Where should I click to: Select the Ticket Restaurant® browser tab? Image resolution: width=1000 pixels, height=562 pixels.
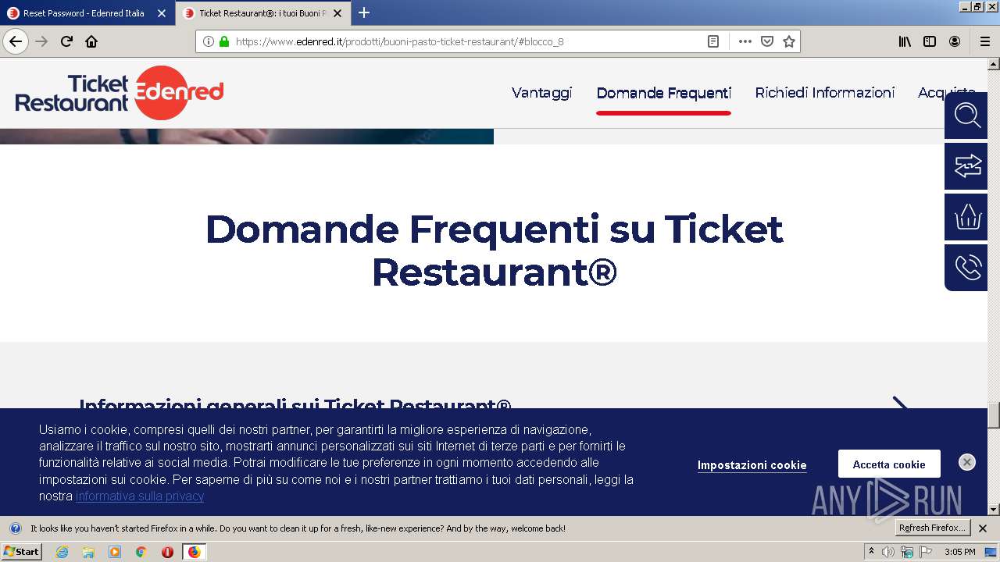[262, 13]
